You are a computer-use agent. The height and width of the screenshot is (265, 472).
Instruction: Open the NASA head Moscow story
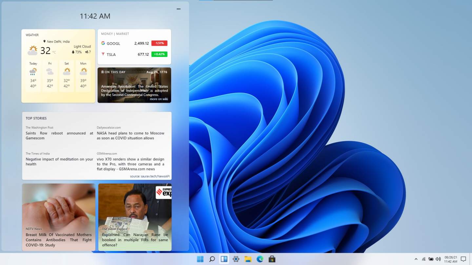point(130,135)
